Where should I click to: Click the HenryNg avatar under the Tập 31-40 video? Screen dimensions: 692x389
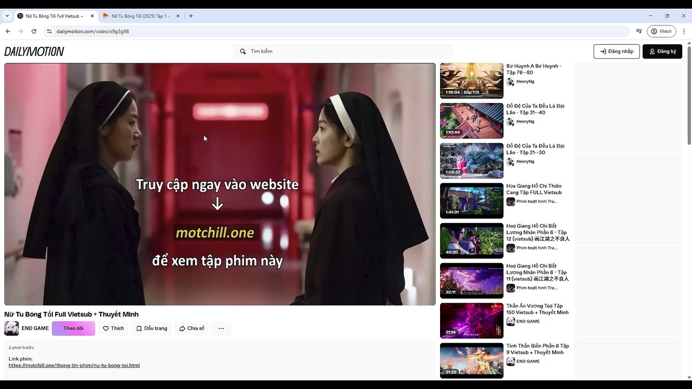point(510,122)
